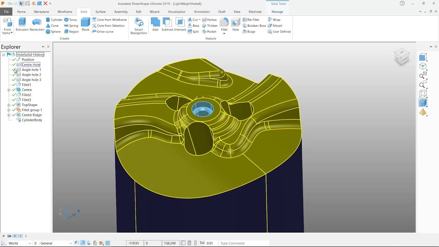Create a Cylinder primitive
439x247 pixels.
(54, 20)
